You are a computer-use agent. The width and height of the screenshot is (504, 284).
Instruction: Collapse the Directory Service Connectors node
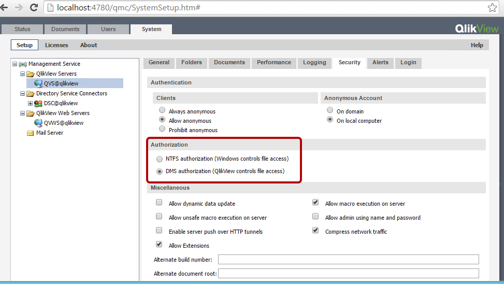click(x=22, y=94)
